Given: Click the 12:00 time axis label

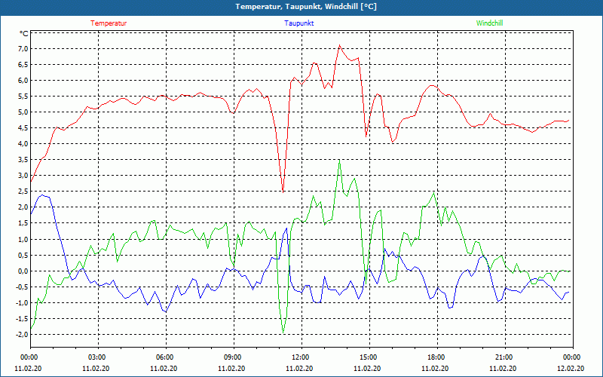Looking at the screenshot, I should 300,357.
